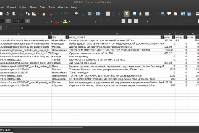Sort descending with the Z-A icon
This screenshot has height=133, width=199.
click(119, 14)
